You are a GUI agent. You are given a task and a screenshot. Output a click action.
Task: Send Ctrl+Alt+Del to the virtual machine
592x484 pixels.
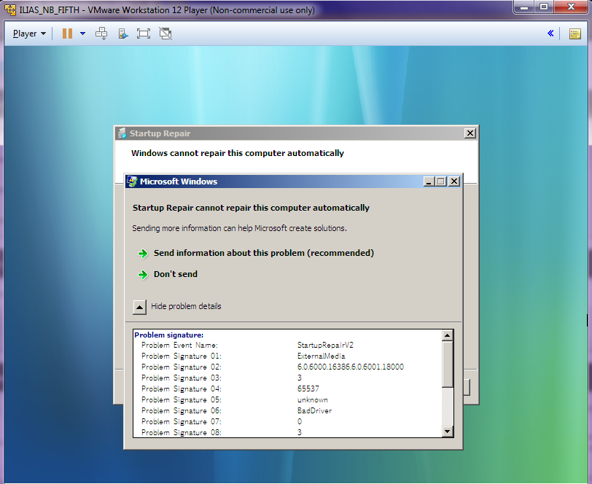click(x=101, y=34)
